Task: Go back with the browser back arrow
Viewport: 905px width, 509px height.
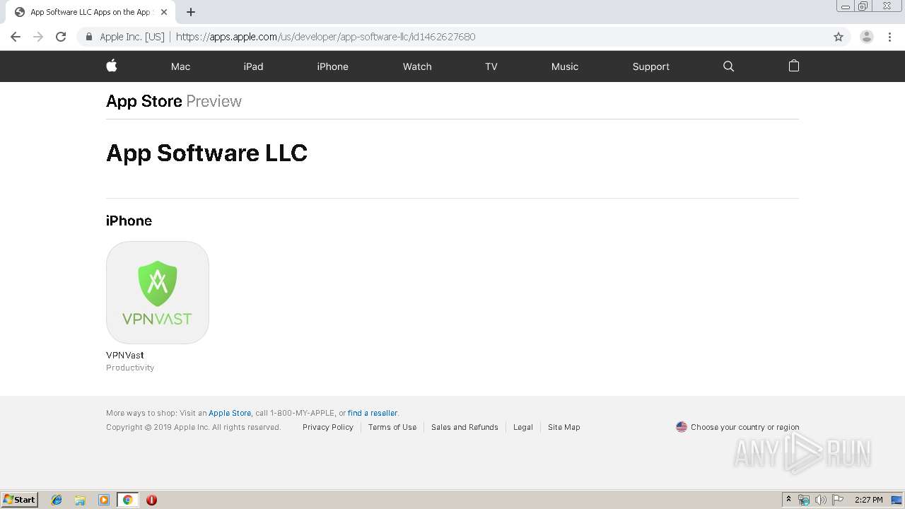Action: point(16,37)
